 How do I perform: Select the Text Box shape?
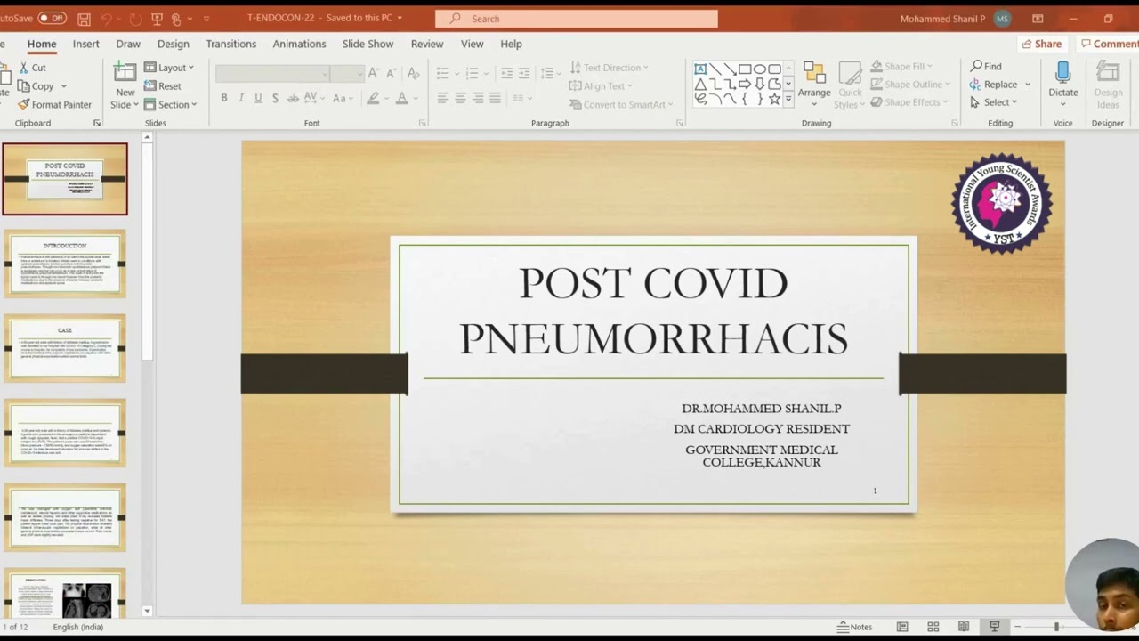tap(700, 69)
